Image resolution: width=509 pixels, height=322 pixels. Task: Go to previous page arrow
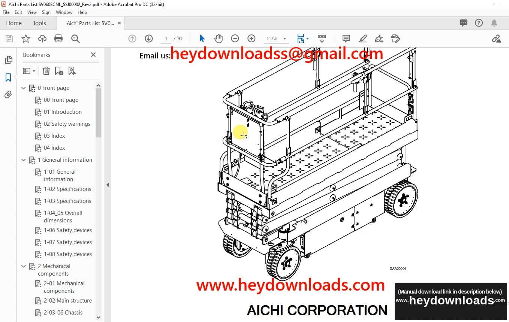click(x=132, y=39)
